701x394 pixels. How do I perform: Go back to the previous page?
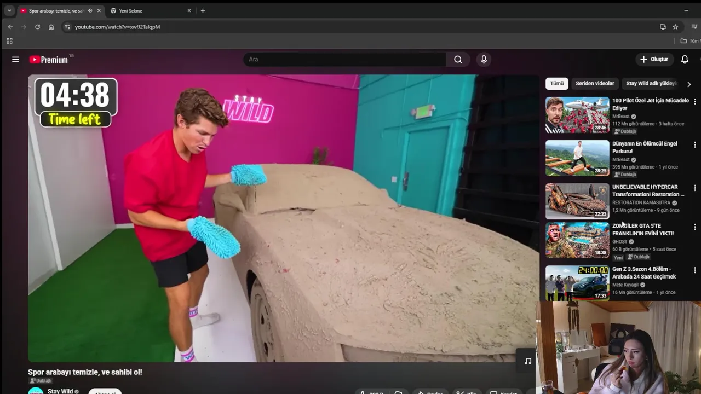(10, 27)
